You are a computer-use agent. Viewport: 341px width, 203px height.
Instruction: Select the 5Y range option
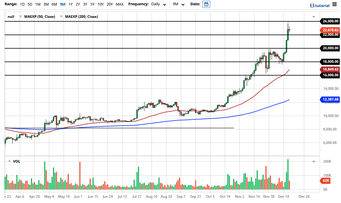(x=92, y=4)
